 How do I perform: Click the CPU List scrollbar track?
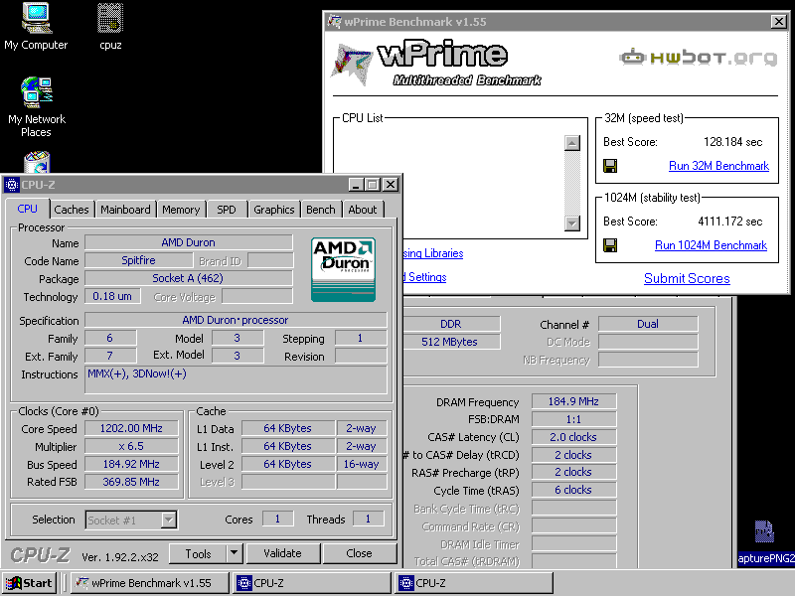572,183
